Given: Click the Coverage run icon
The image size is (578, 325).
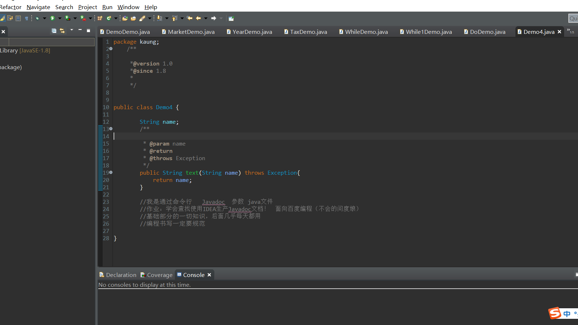Looking at the screenshot, I should pyautogui.click(x=68, y=18).
